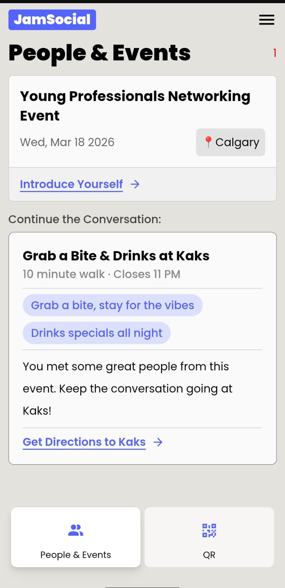Viewport: 285px width, 588px height.
Task: Select the "Grab a bite, stay for the vibes" chip
Action: [112, 305]
